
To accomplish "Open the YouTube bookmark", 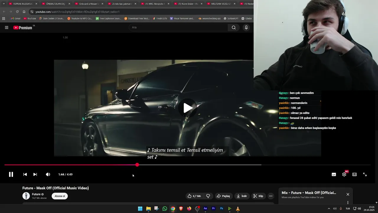I will [30, 18].
